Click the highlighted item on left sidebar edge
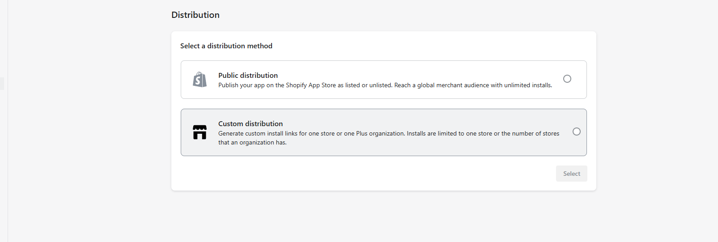The image size is (718, 242). click(2, 84)
